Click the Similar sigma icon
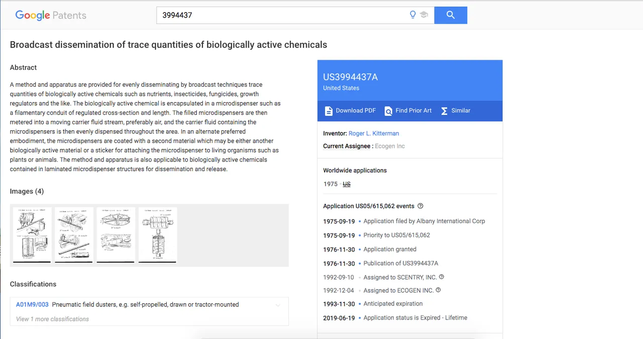The height and width of the screenshot is (339, 643). coord(444,111)
